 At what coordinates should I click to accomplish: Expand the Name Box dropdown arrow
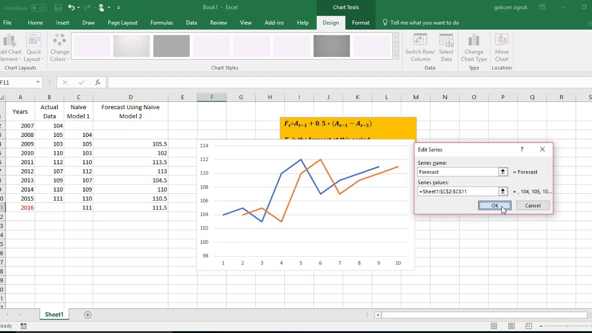(38, 82)
